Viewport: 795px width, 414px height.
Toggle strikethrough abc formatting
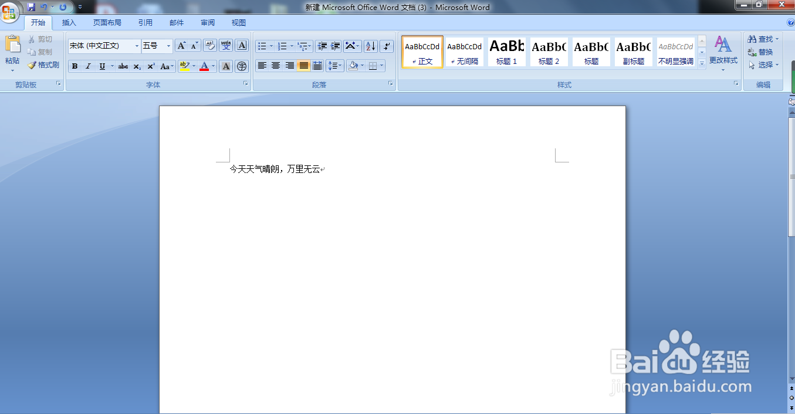(123, 66)
